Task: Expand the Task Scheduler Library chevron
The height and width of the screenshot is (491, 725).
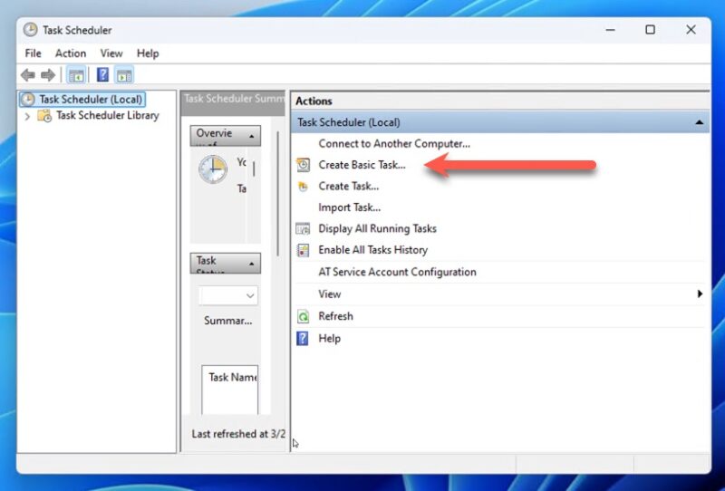Action: (27, 116)
